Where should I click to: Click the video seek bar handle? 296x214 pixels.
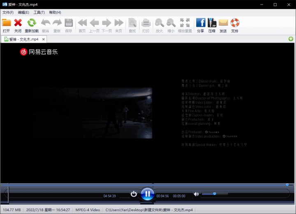point(287,185)
